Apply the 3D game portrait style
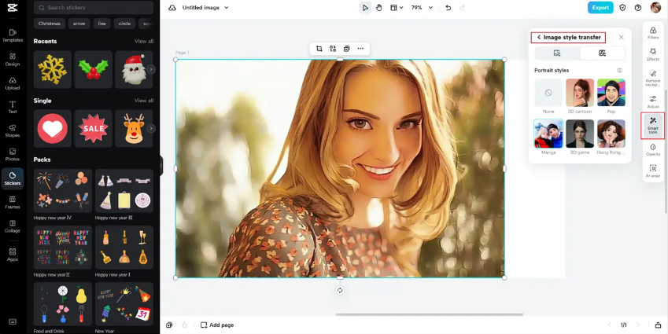The height and width of the screenshot is (334, 668). [580, 134]
